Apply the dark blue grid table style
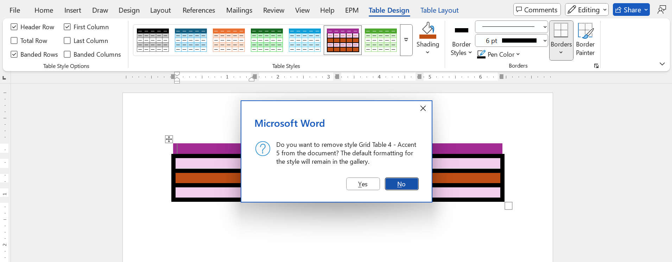Image resolution: width=672 pixels, height=262 pixels. coord(191,40)
